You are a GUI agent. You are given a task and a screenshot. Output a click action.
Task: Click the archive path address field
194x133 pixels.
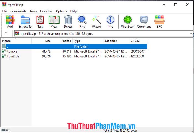coord(104,33)
